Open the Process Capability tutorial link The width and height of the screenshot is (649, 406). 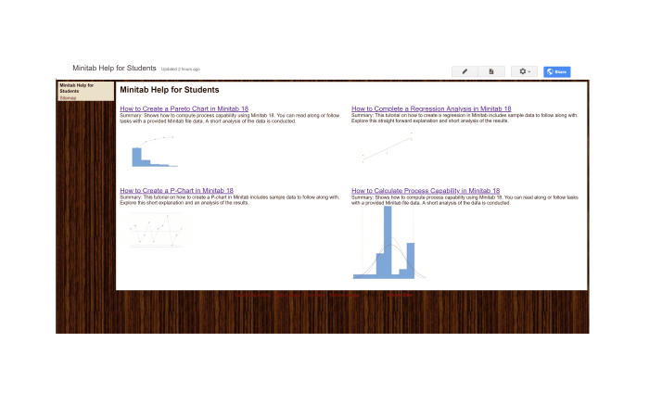pyautogui.click(x=426, y=190)
